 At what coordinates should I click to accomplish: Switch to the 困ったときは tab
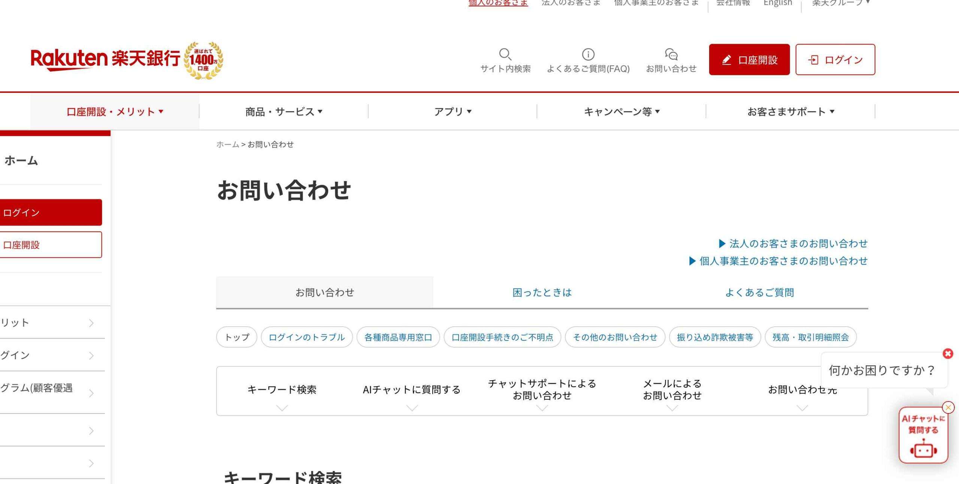tap(542, 293)
